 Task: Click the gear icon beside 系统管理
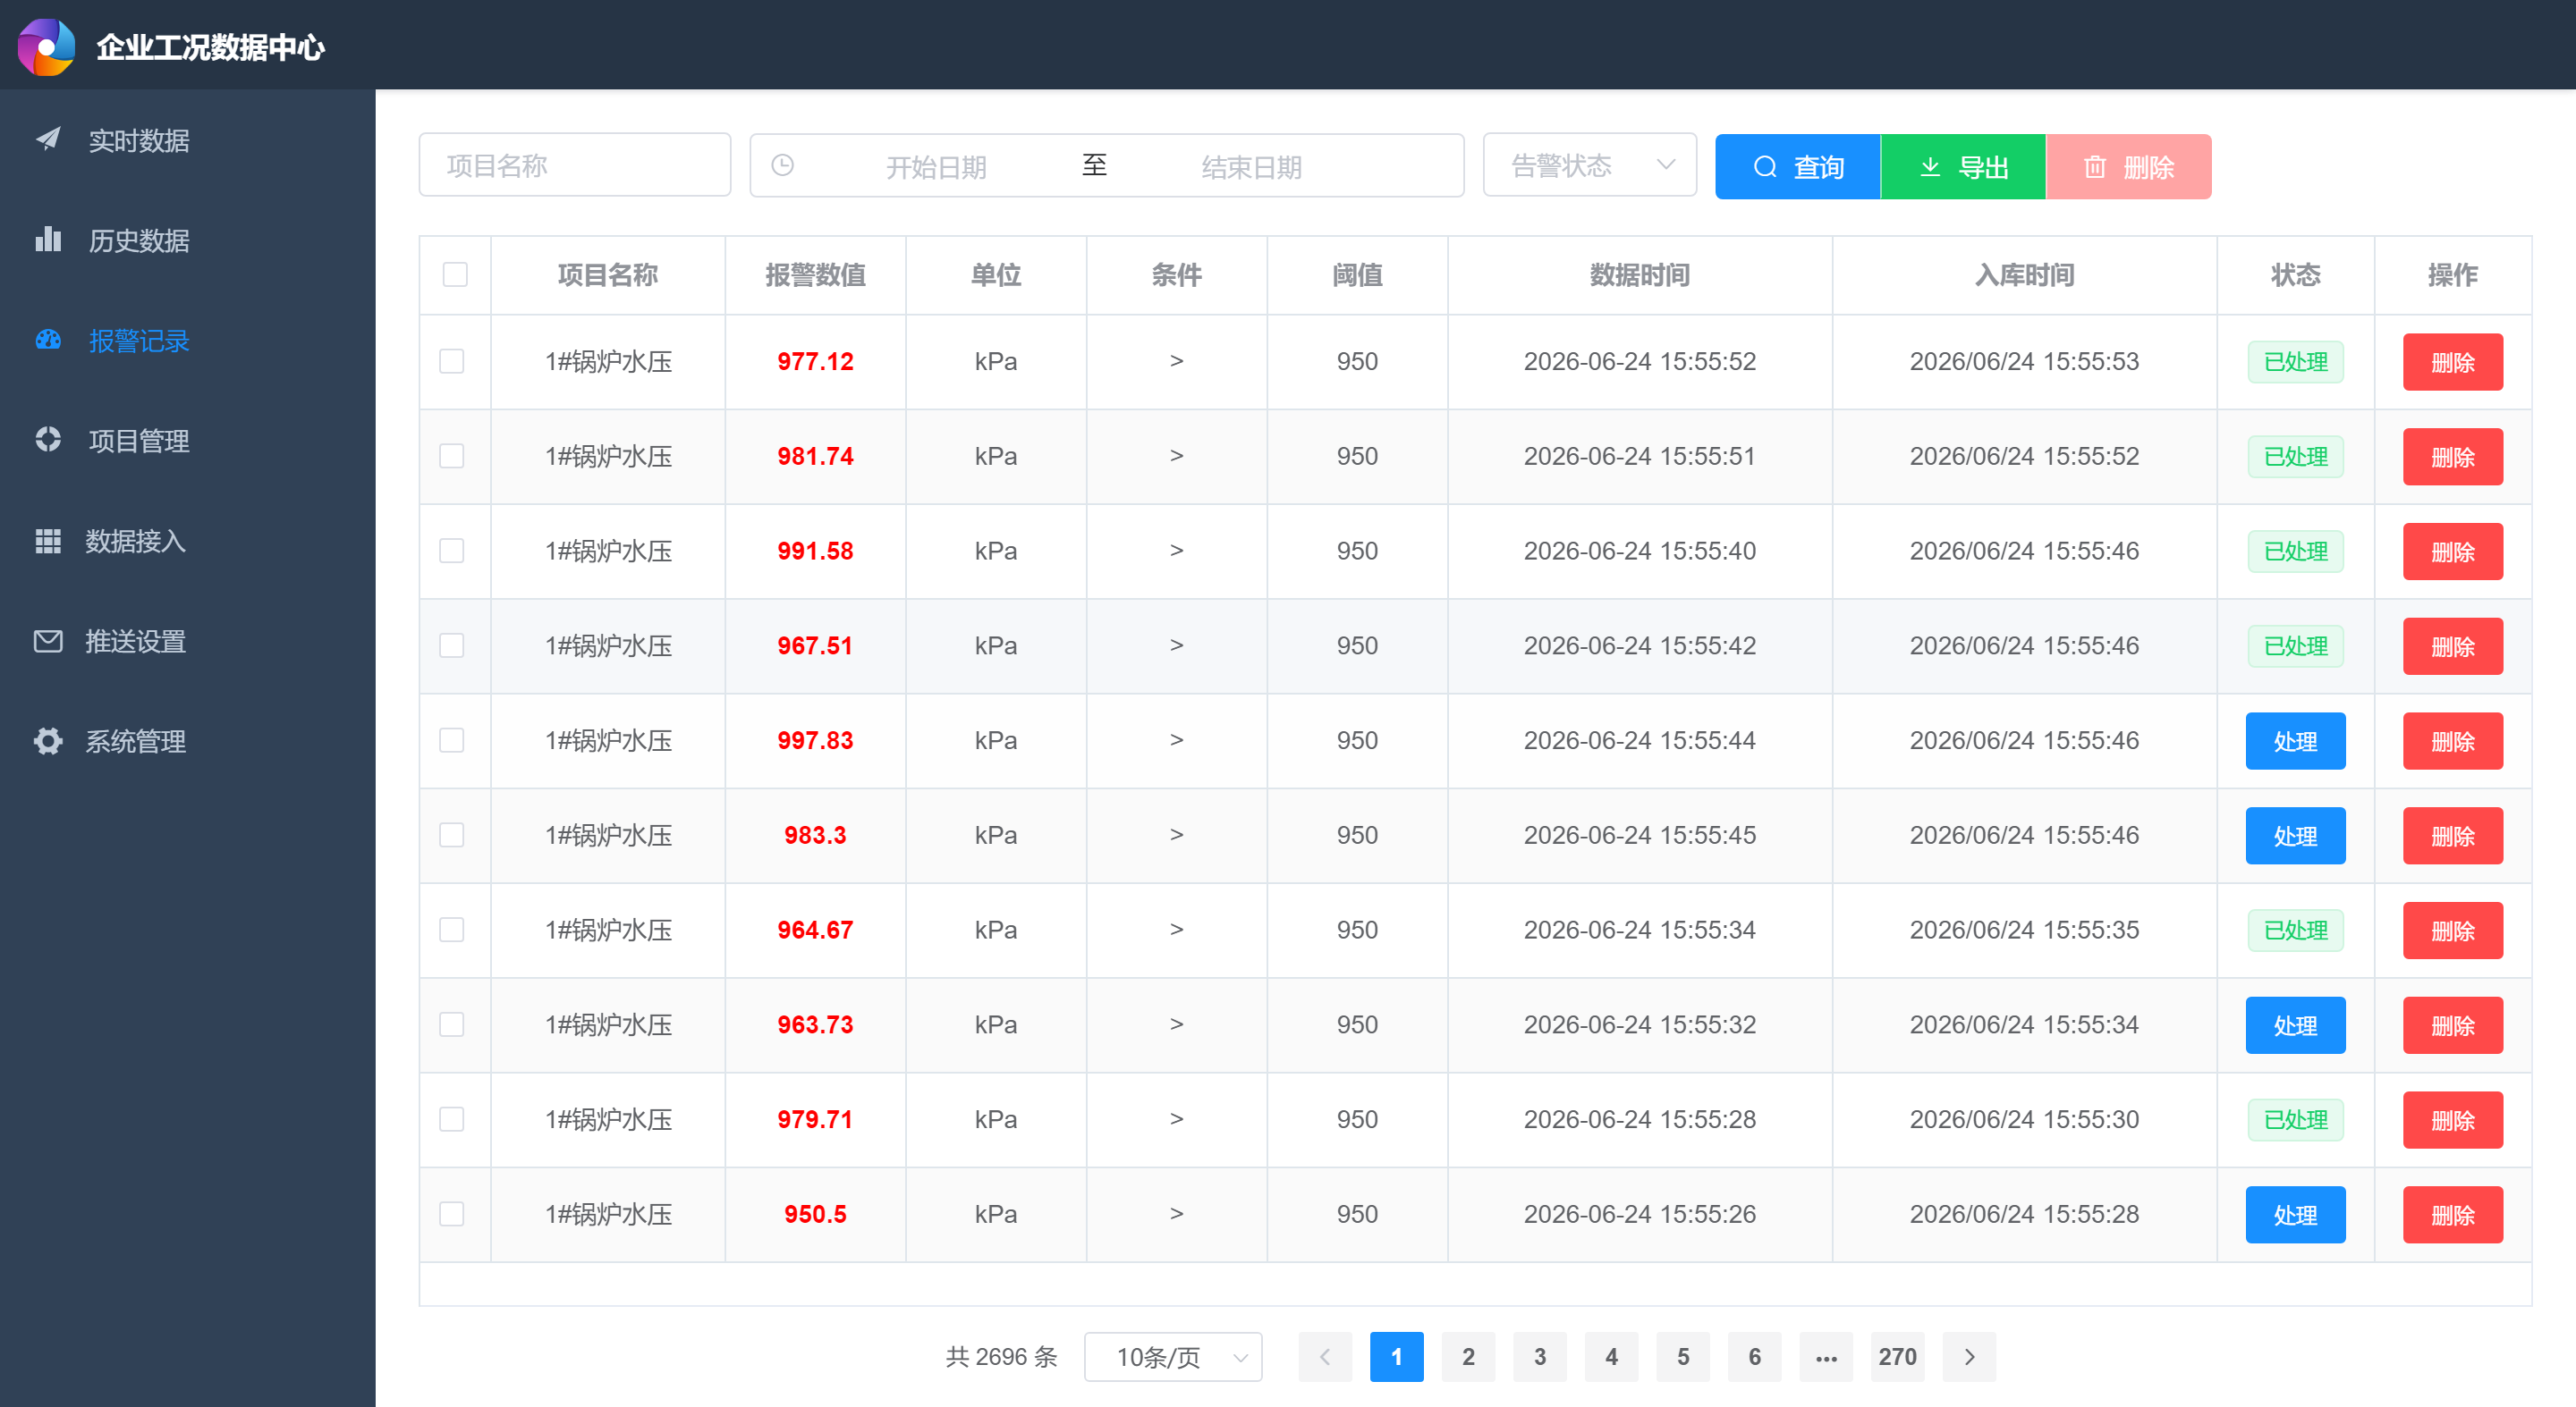pos(48,740)
